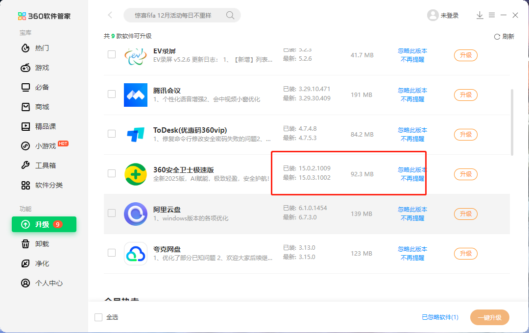Click the ToDesk app icon

136,134
